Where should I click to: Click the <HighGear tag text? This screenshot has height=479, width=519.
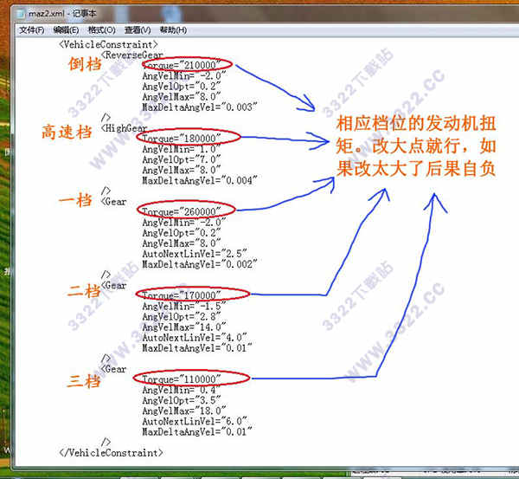(x=124, y=128)
